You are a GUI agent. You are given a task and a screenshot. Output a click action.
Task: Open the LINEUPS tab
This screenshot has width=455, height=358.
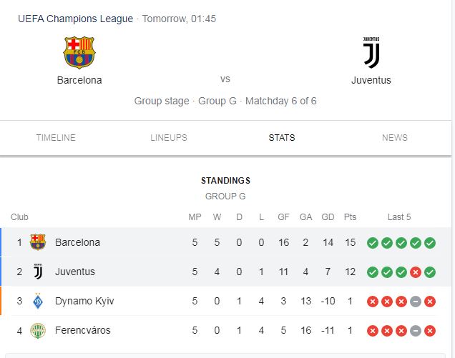[x=169, y=138]
